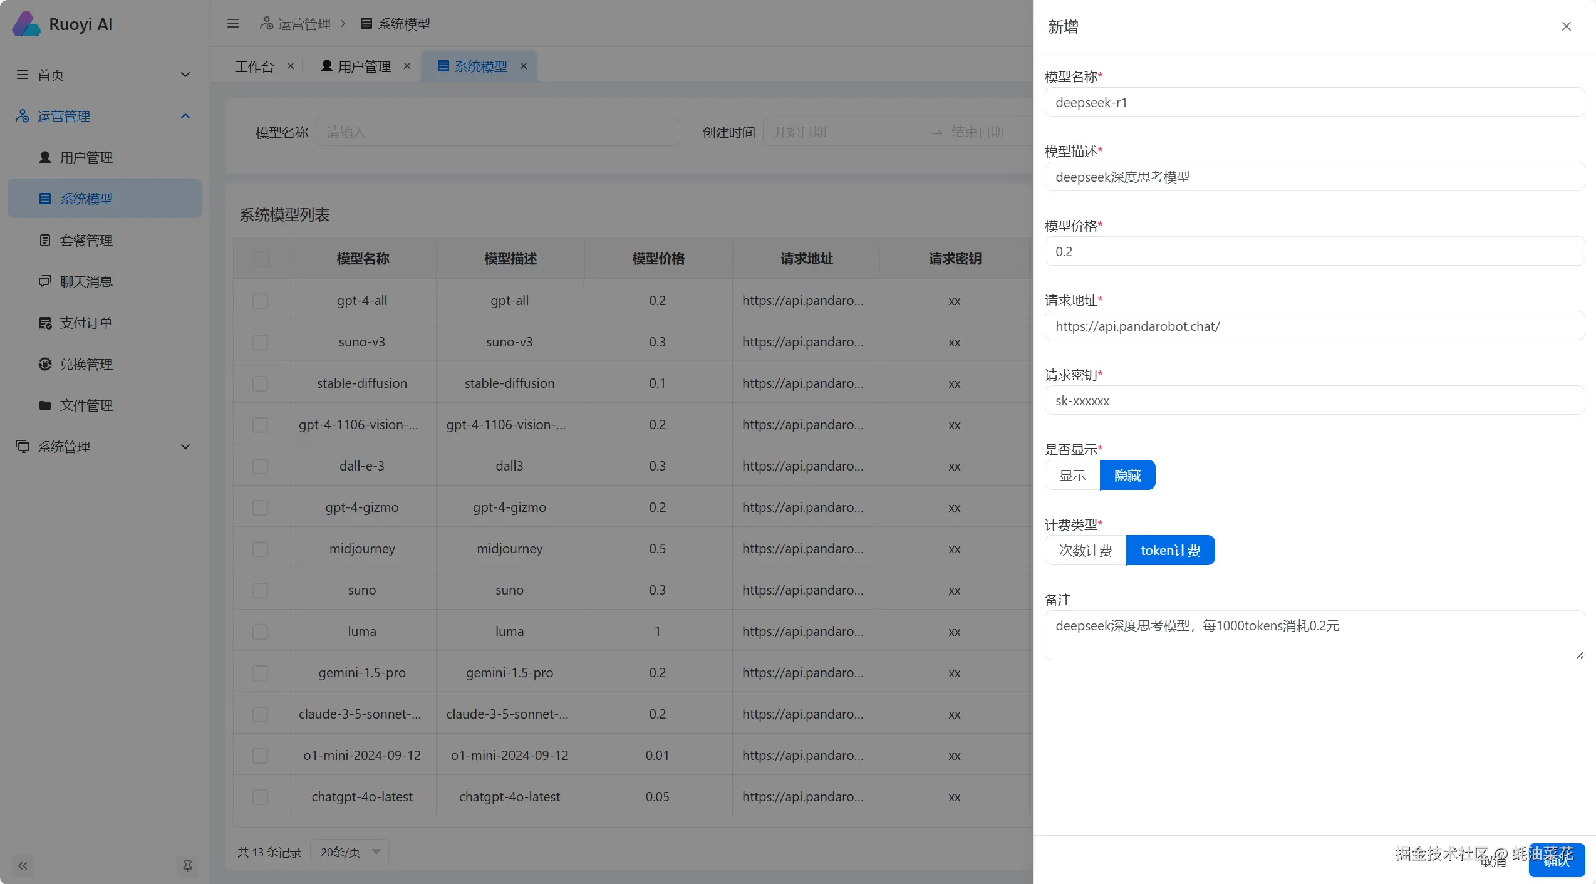Screen dimensions: 1596x884
Task: Check the stable-diffusion row checkbox
Action: [x=260, y=383]
